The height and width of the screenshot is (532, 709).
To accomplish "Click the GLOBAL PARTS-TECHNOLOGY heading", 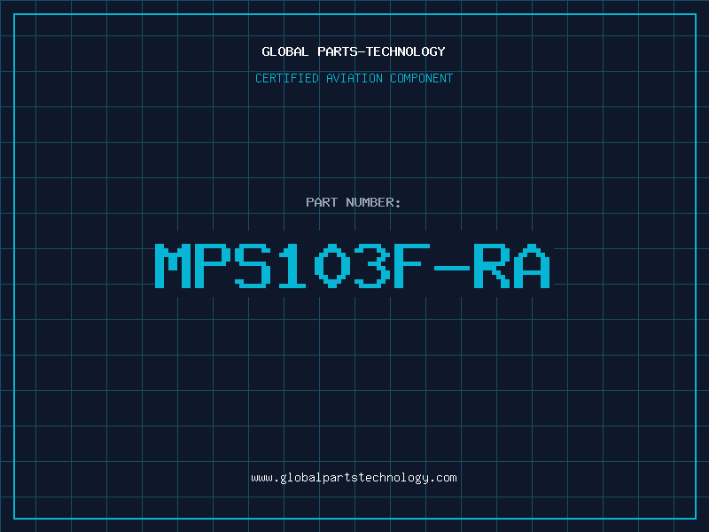I will pyautogui.click(x=354, y=51).
